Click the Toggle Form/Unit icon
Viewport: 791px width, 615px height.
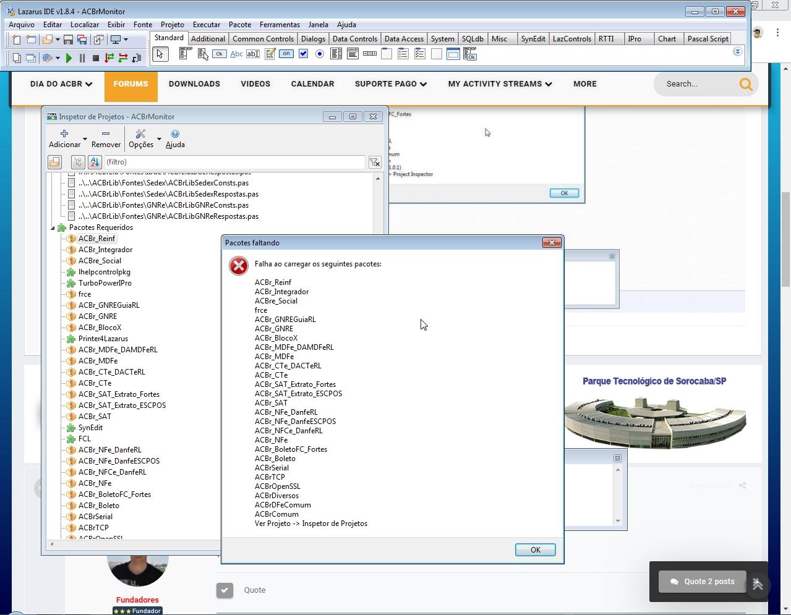coord(99,40)
